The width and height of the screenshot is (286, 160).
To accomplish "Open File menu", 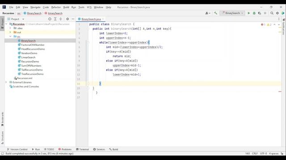I will point(11,7).
